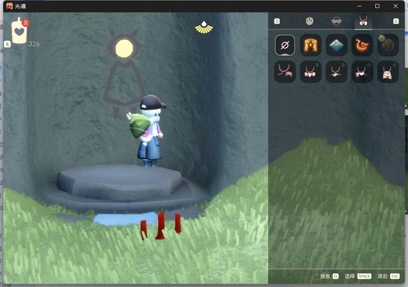Pick the lace scarf neck accessory

(x=388, y=72)
